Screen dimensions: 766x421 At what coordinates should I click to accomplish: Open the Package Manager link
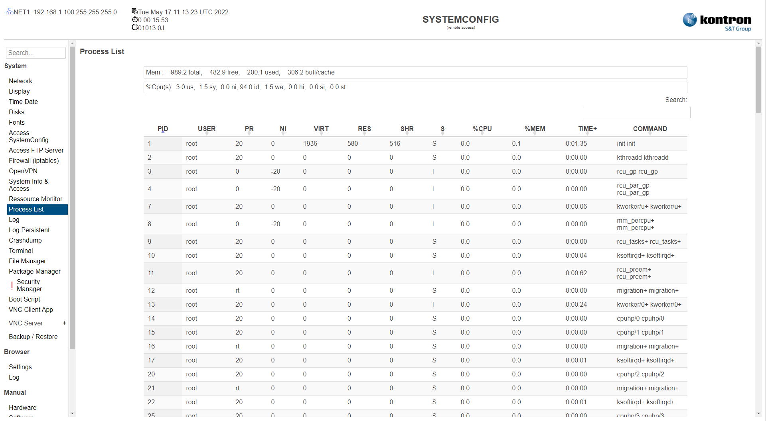35,271
